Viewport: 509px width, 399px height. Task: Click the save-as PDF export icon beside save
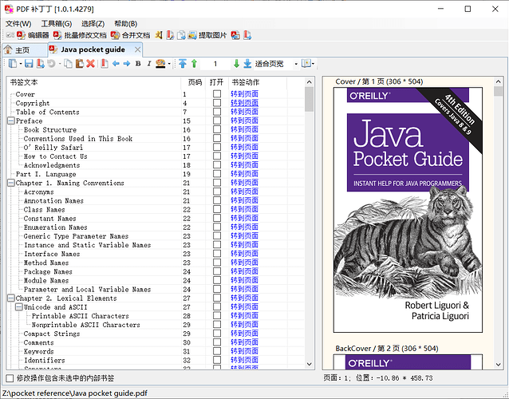click(40, 63)
